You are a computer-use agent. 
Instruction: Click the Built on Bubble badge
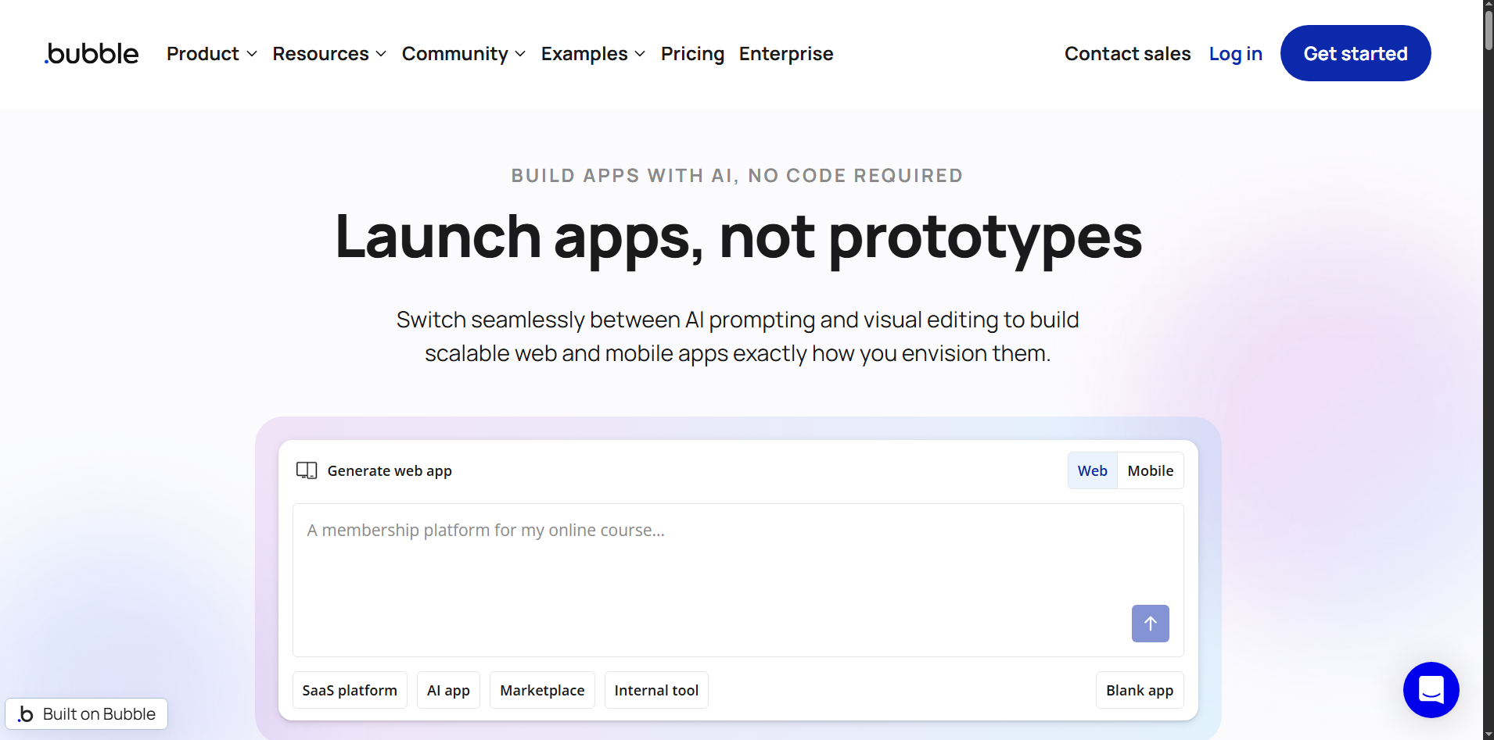tap(87, 714)
